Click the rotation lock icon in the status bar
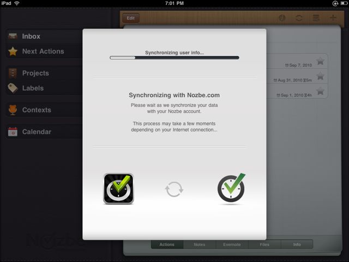The height and width of the screenshot is (262, 349). pyautogui.click(x=335, y=3)
